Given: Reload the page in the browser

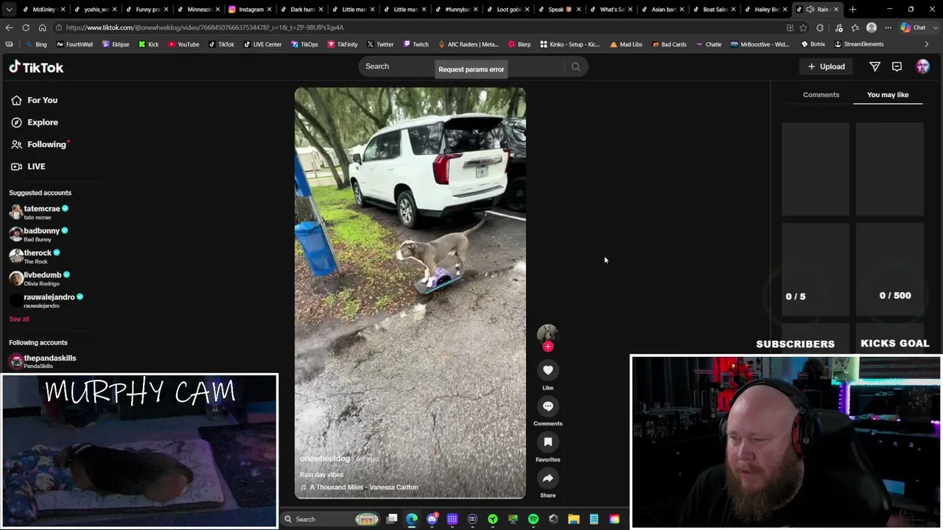Looking at the screenshot, I should 26,28.
